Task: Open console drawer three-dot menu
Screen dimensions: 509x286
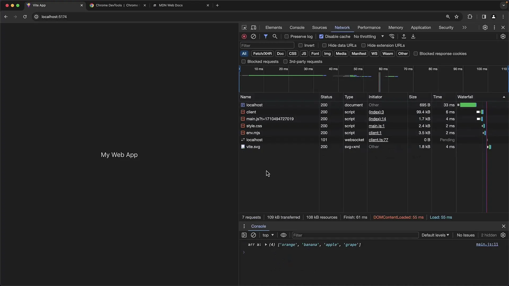Action: [x=244, y=226]
